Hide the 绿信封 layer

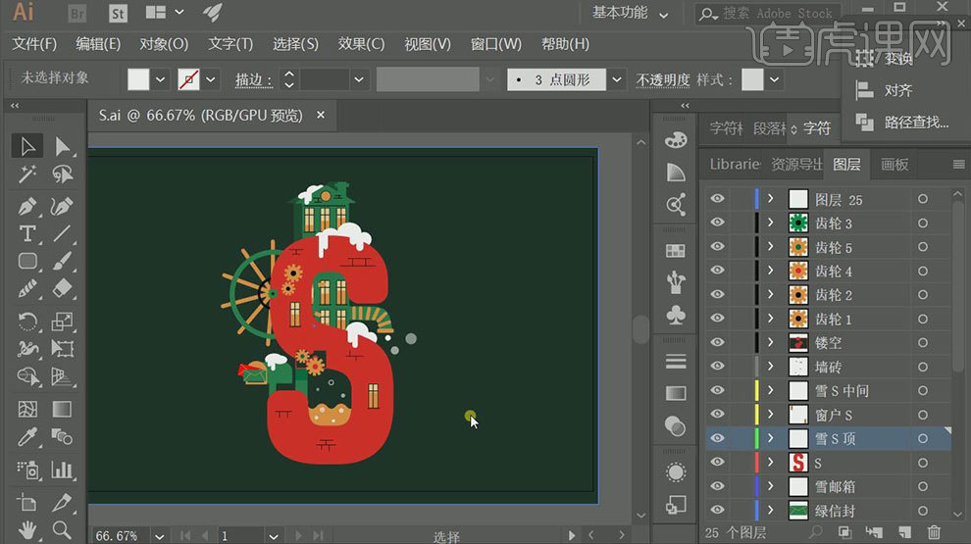pos(717,510)
